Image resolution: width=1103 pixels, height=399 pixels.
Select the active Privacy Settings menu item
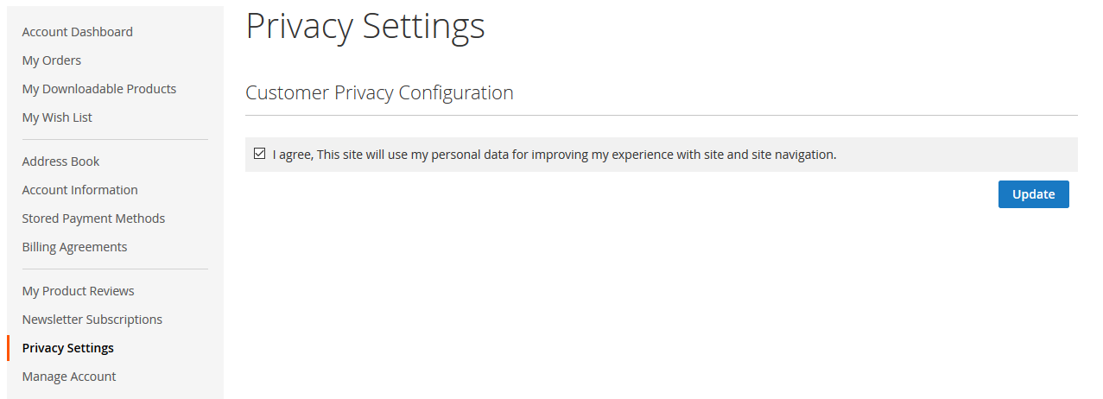(x=68, y=348)
